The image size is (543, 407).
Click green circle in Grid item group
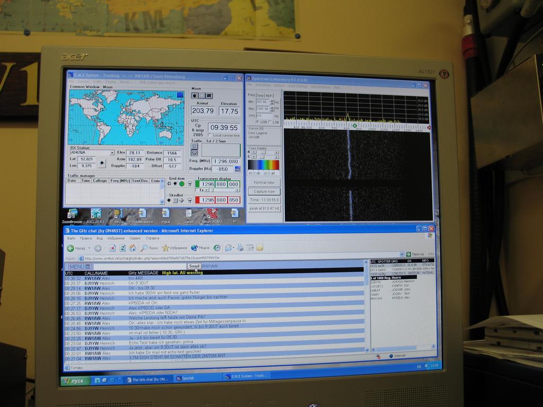(181, 184)
